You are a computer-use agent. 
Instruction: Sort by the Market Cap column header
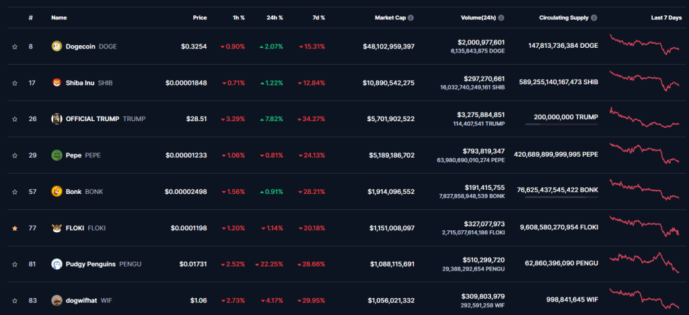coord(390,18)
